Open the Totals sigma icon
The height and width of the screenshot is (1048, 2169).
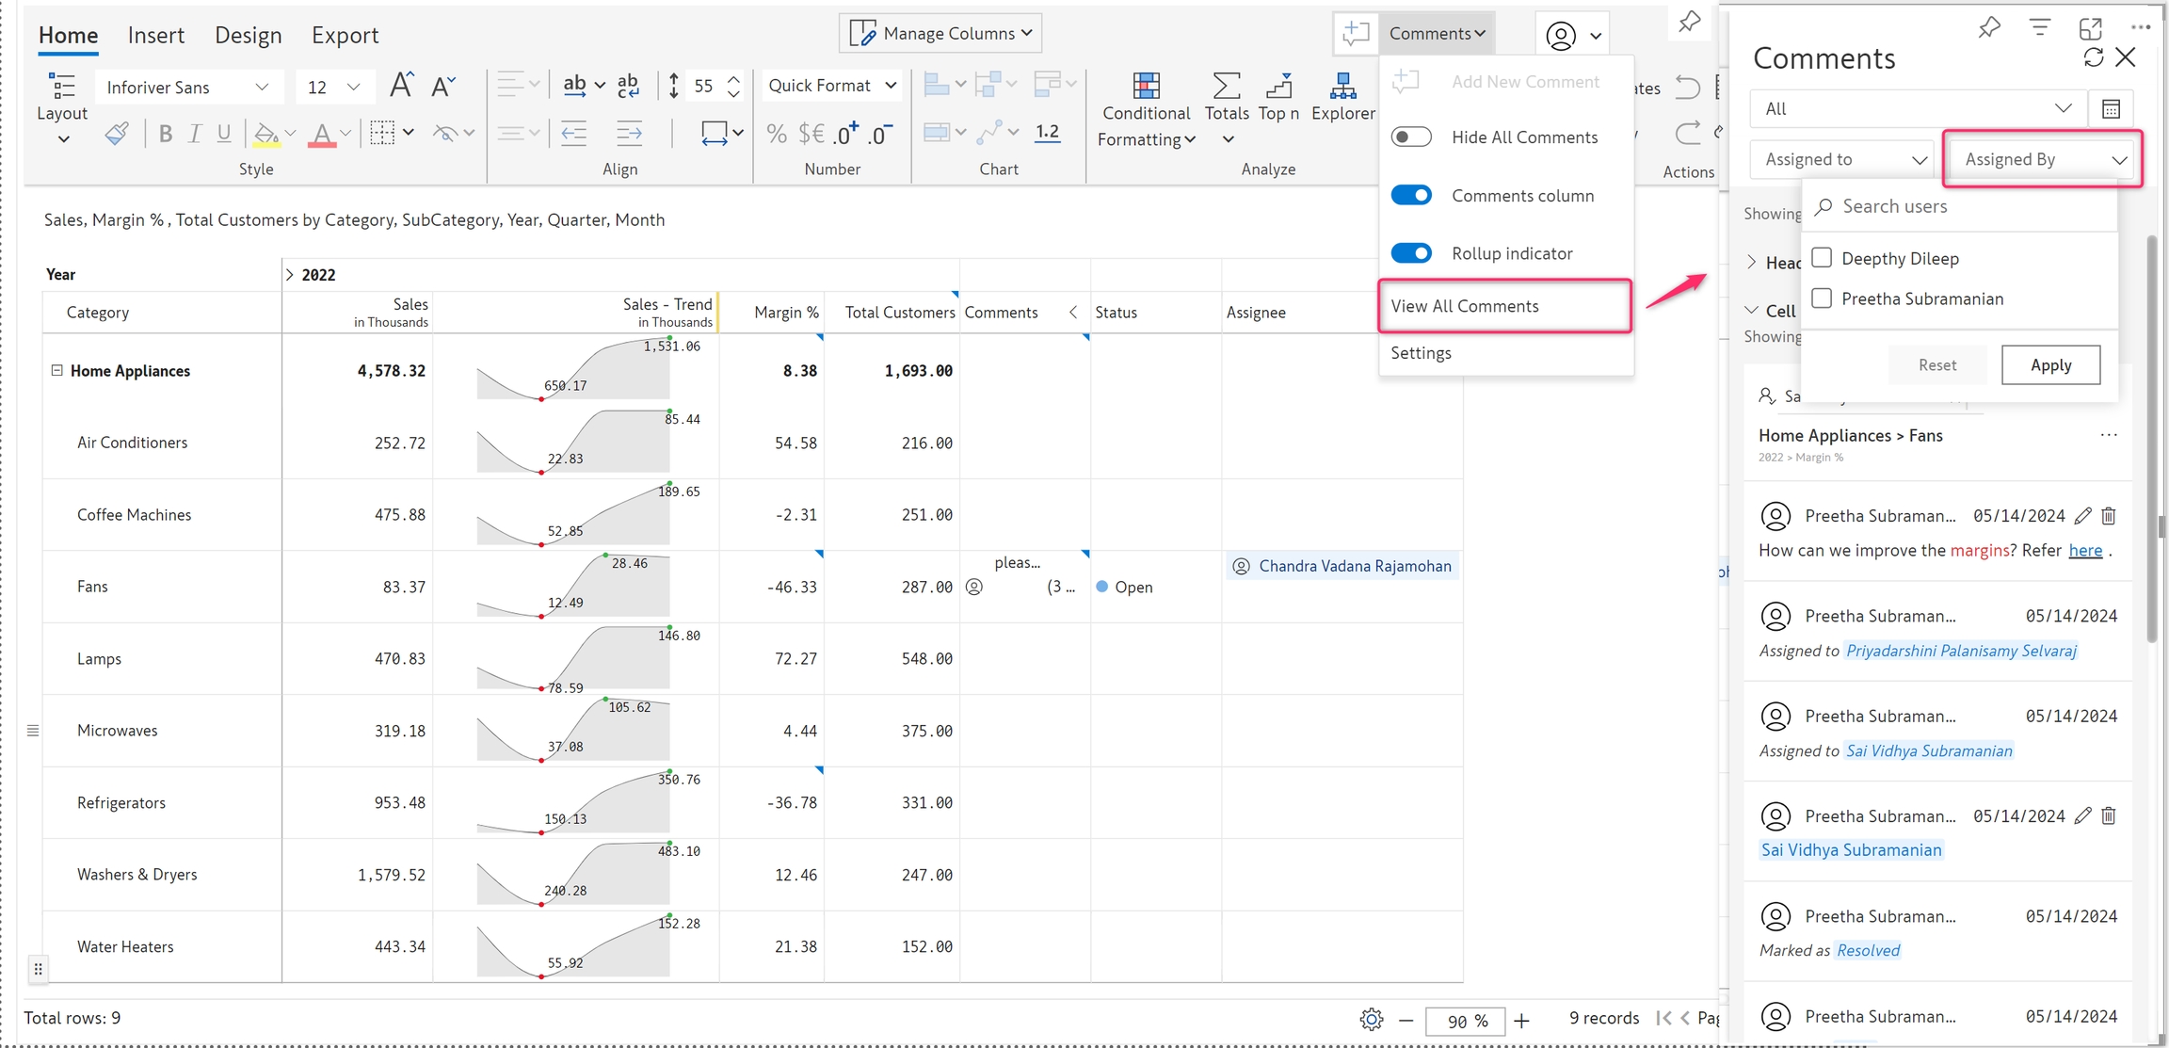1226,87
